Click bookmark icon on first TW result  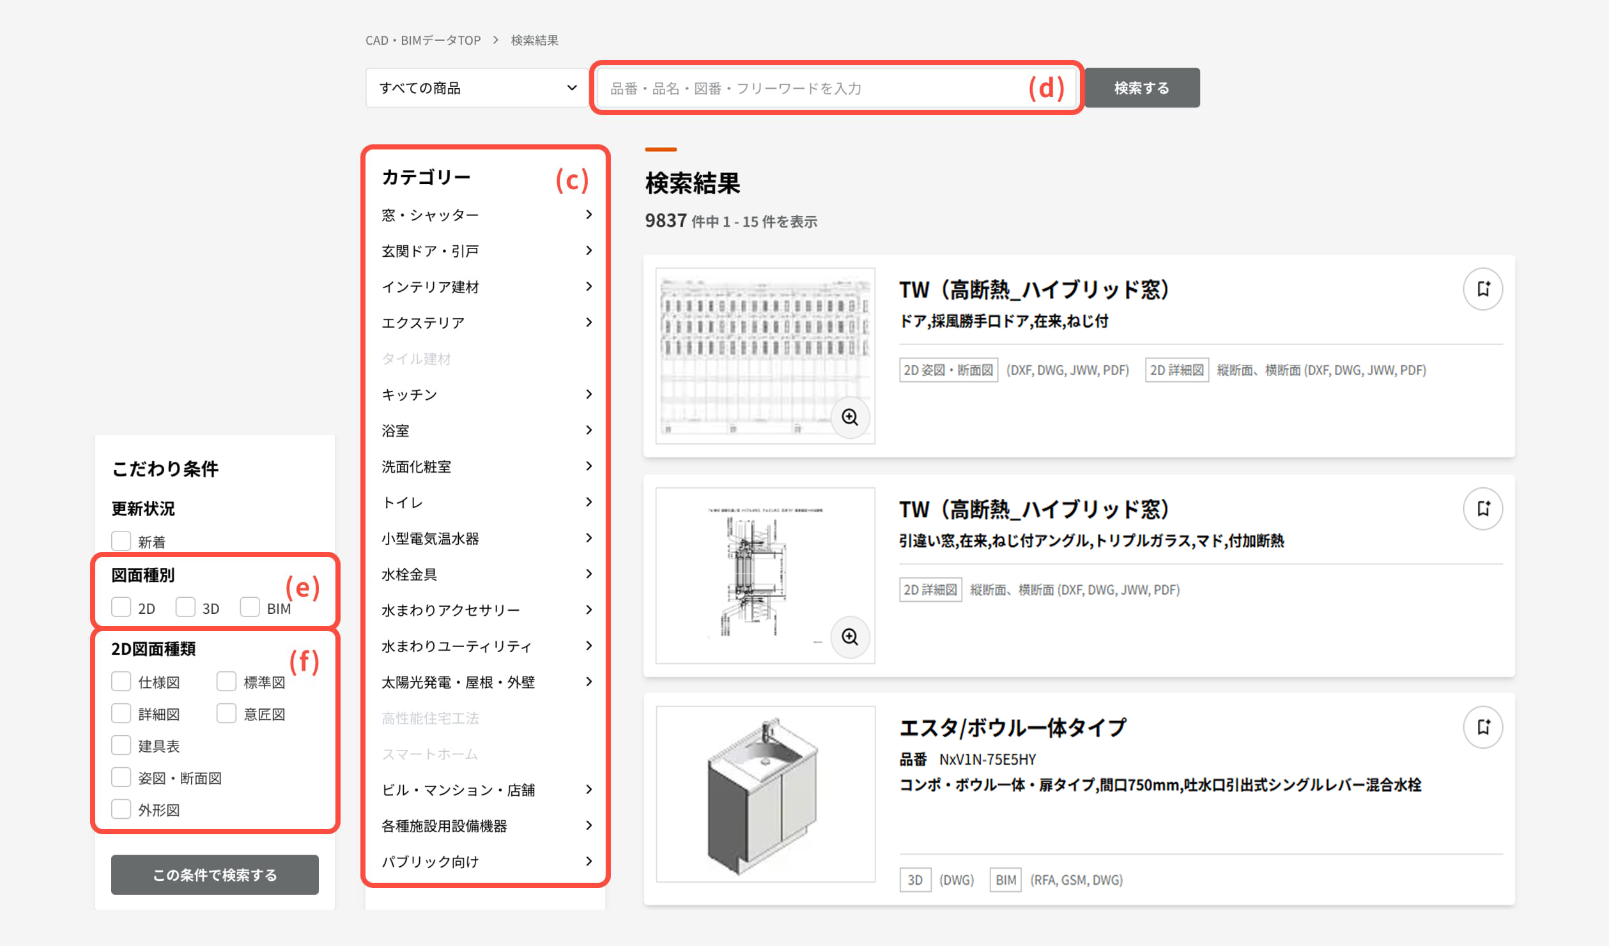coord(1482,289)
